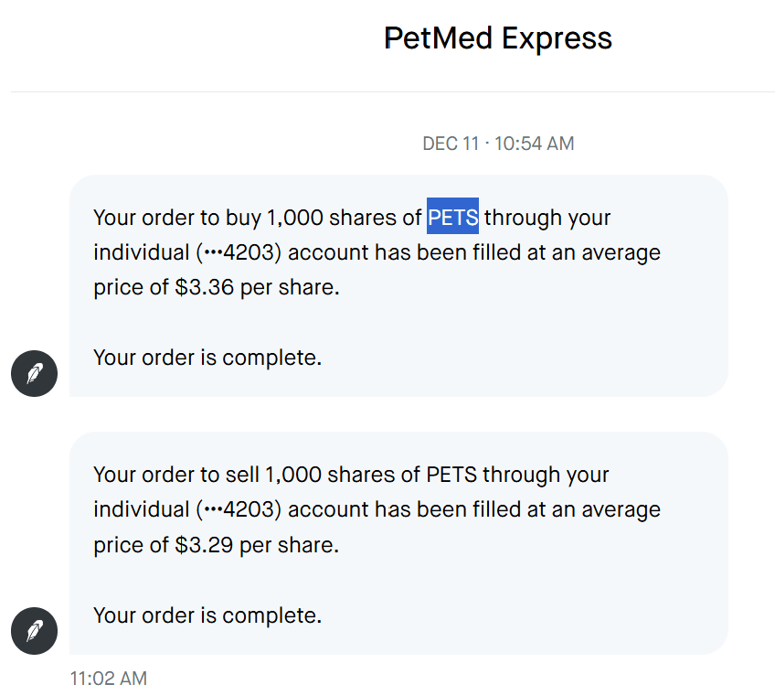Click the $3.29 price in sell message
The height and width of the screenshot is (695, 775).
coord(203,545)
